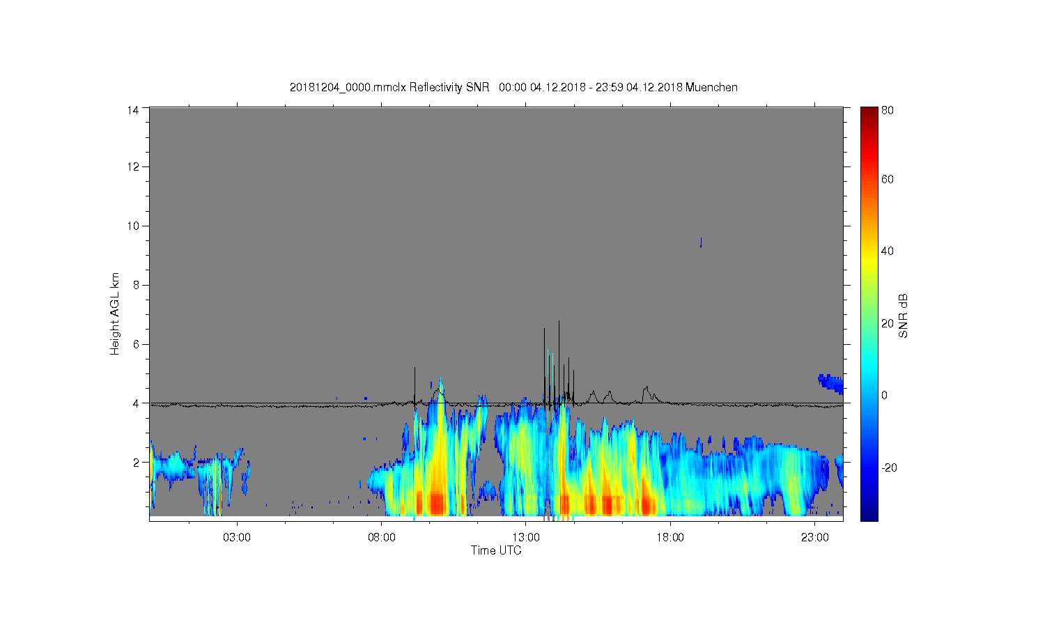Click the 08:00 time tick label
The height and width of the screenshot is (627, 1045).
click(x=382, y=537)
